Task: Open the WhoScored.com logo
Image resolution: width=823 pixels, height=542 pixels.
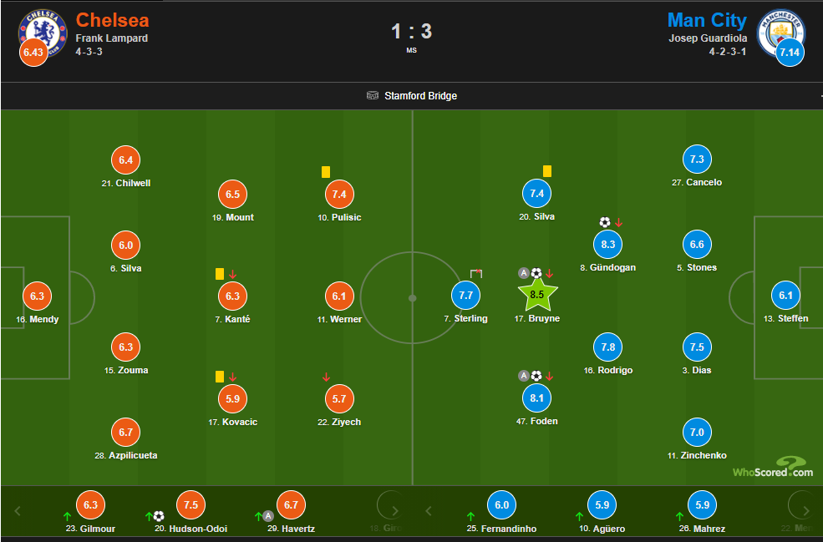Action: click(773, 469)
